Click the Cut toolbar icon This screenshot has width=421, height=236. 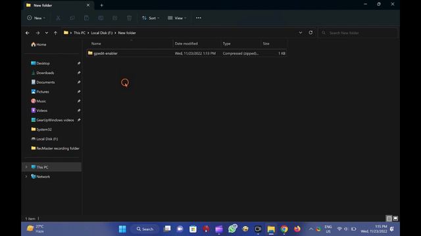[58, 18]
